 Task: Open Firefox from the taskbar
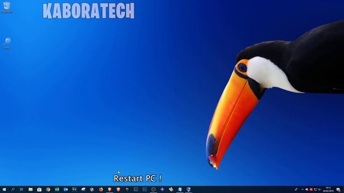tap(101, 189)
